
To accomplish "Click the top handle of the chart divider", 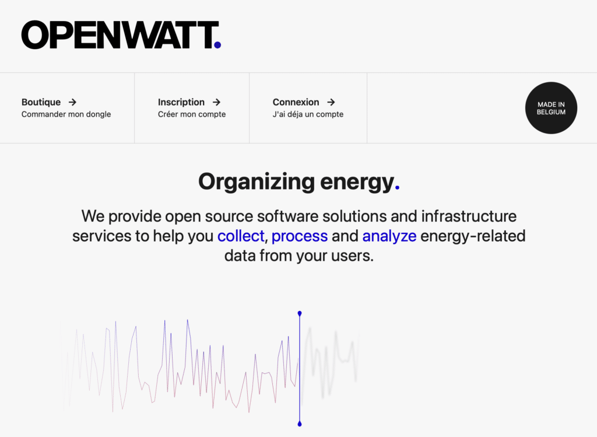I will click(x=300, y=314).
